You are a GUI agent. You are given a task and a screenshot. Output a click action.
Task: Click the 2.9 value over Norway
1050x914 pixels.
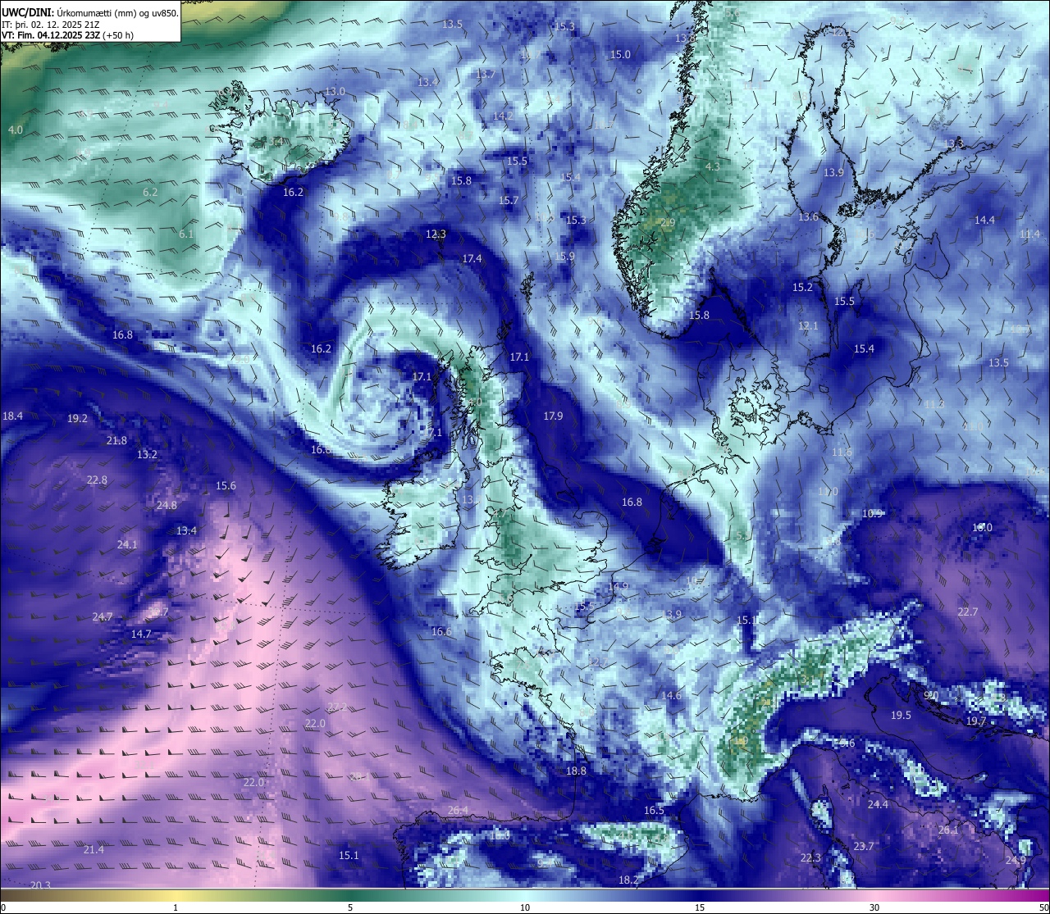[x=668, y=223]
